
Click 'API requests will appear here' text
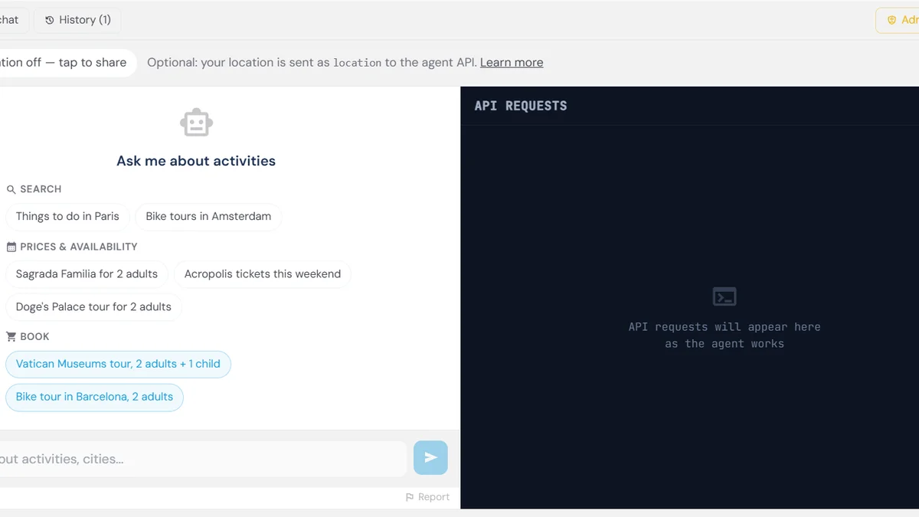pyautogui.click(x=724, y=327)
